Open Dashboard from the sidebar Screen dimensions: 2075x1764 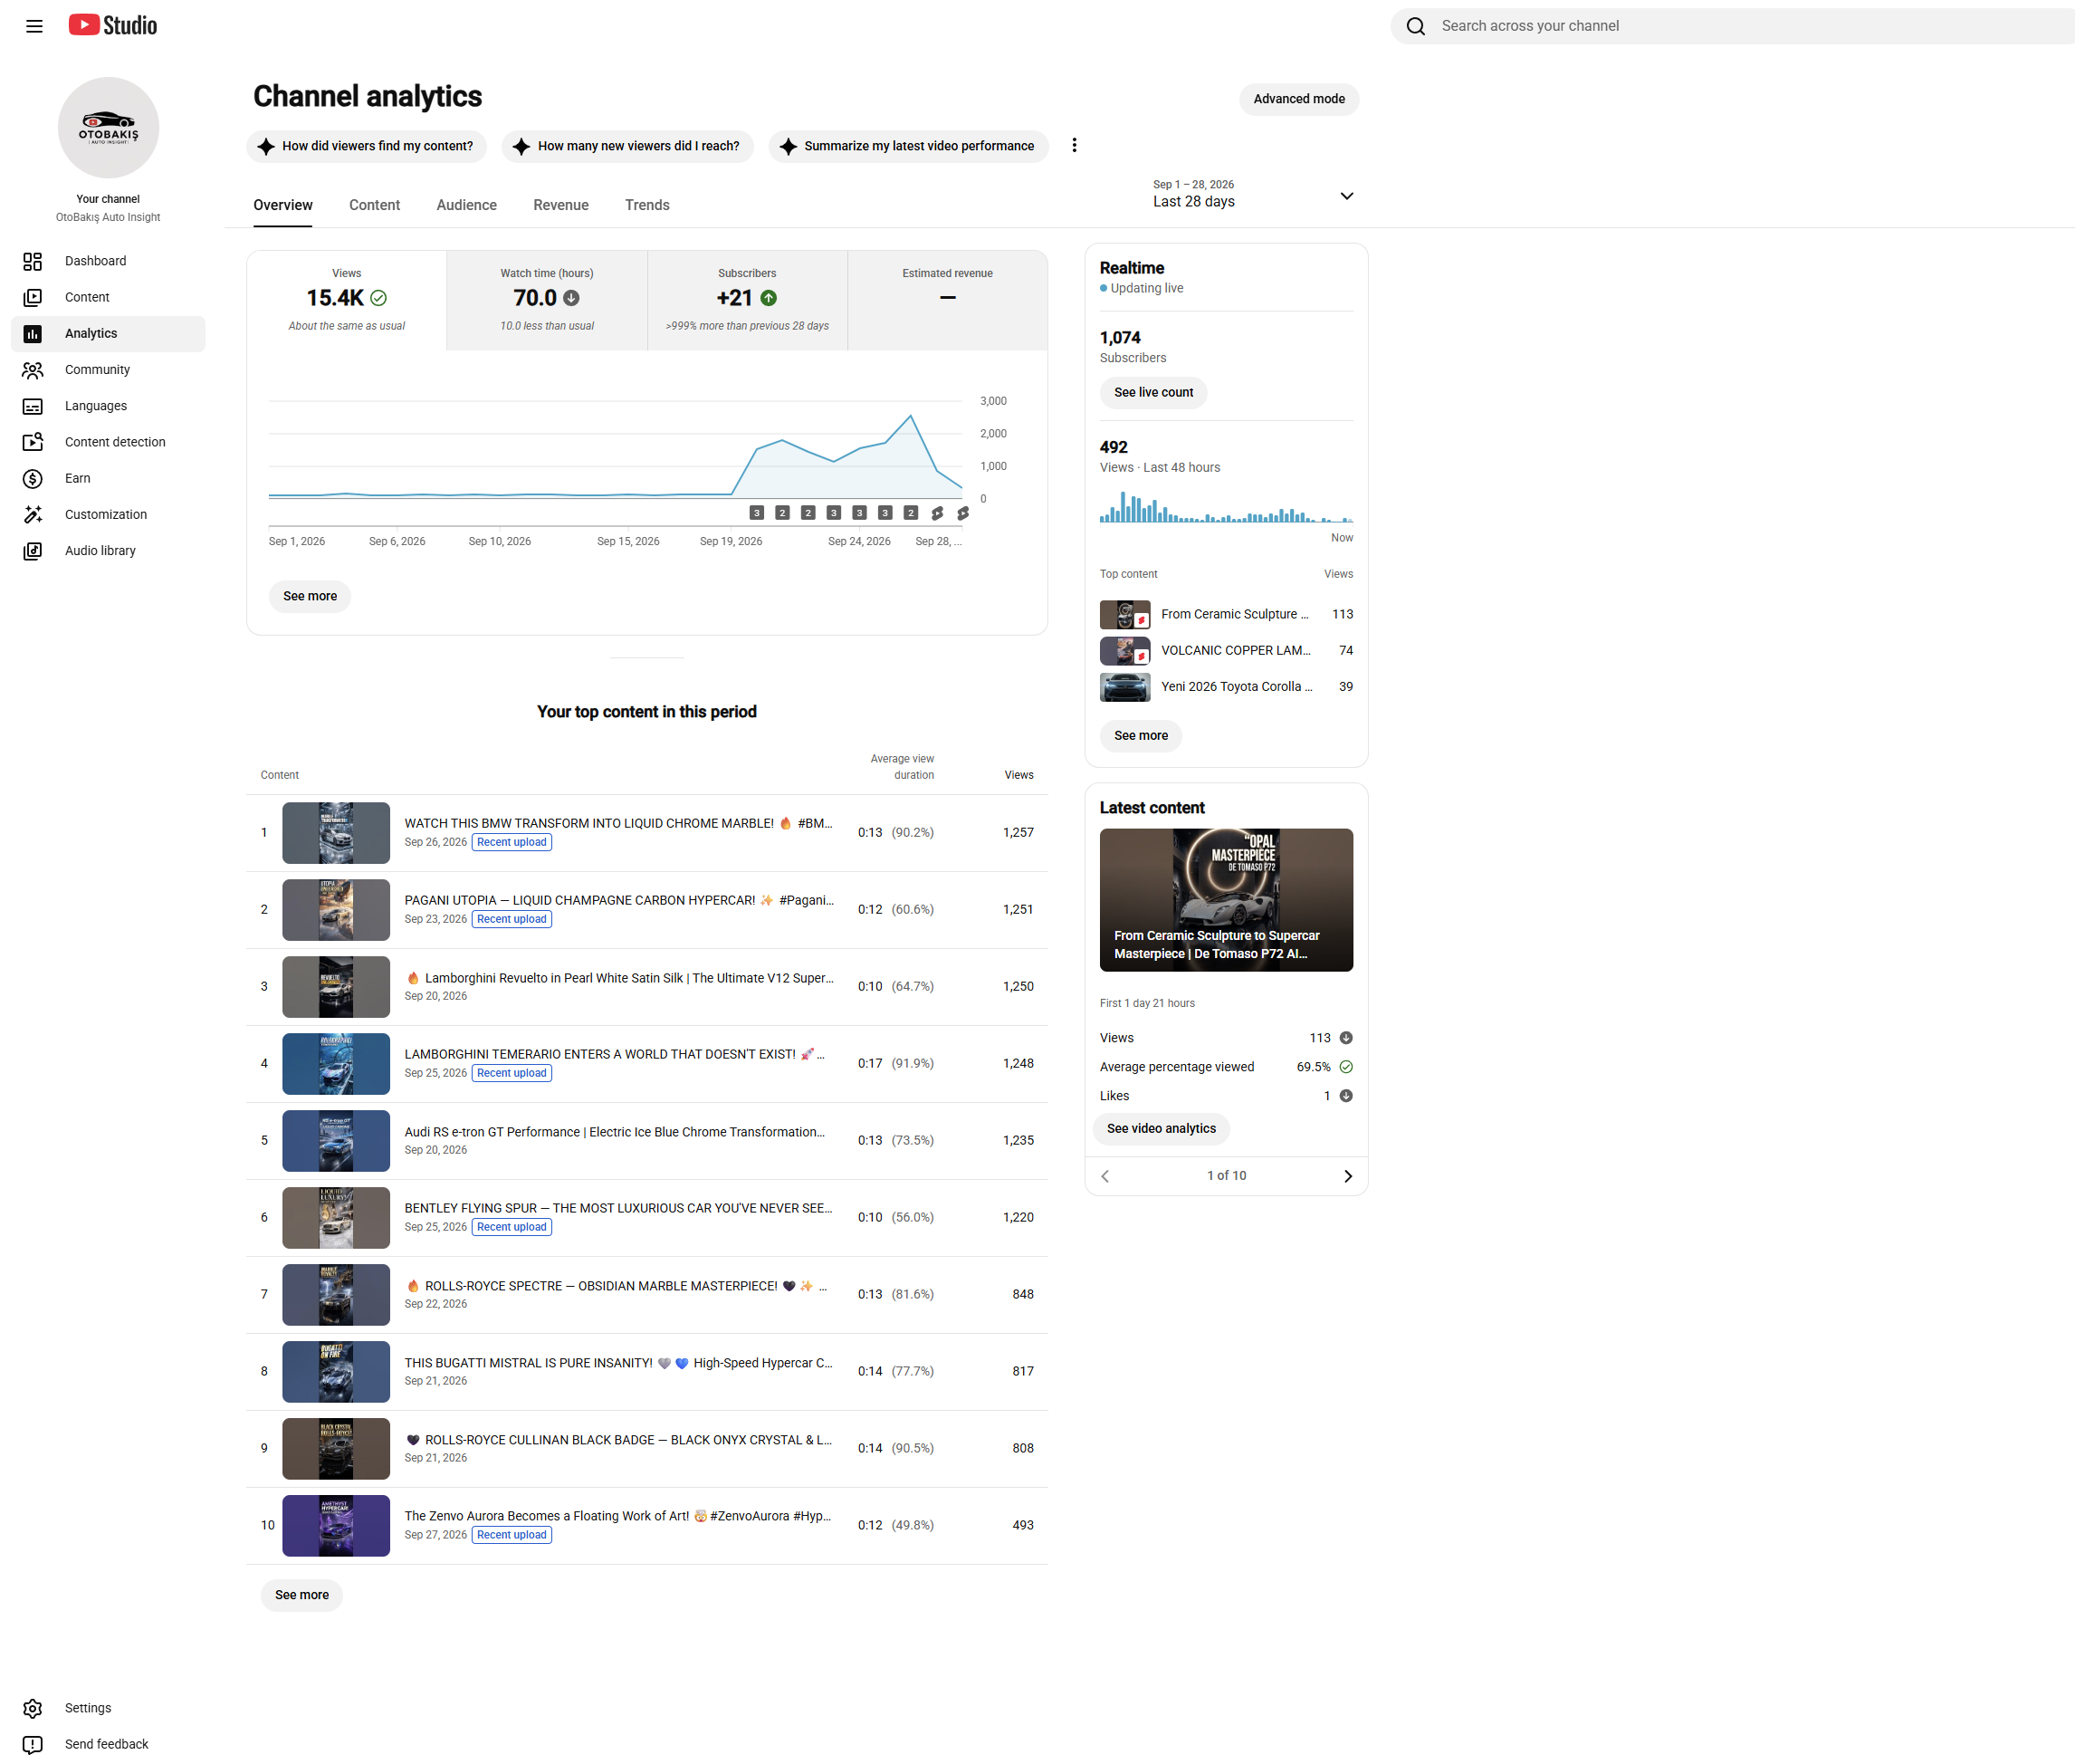click(108, 261)
